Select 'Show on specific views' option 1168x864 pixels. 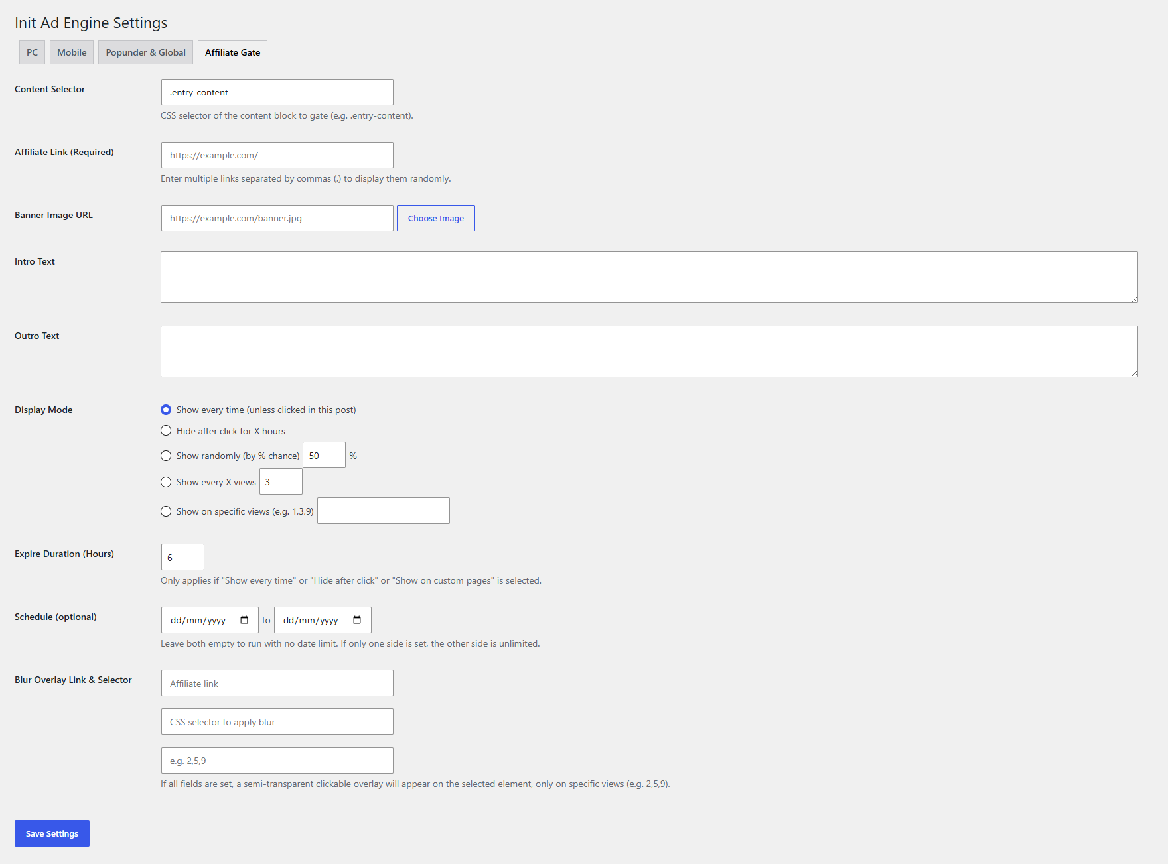click(x=166, y=511)
